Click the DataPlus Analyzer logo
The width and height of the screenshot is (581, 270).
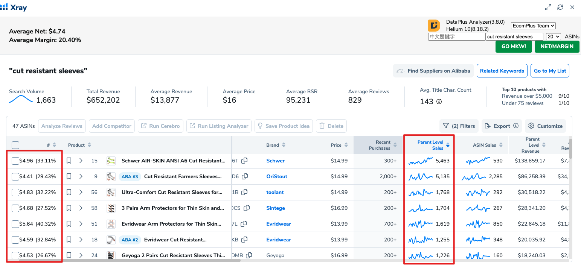click(x=434, y=26)
